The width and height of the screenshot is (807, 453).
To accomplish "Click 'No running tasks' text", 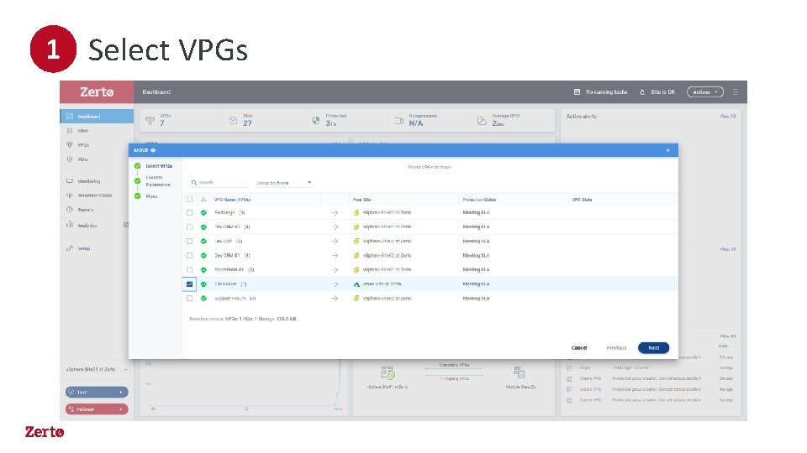I will point(607,92).
